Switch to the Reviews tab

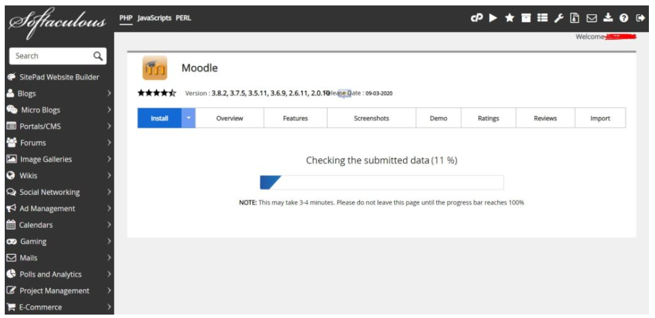pyautogui.click(x=545, y=118)
